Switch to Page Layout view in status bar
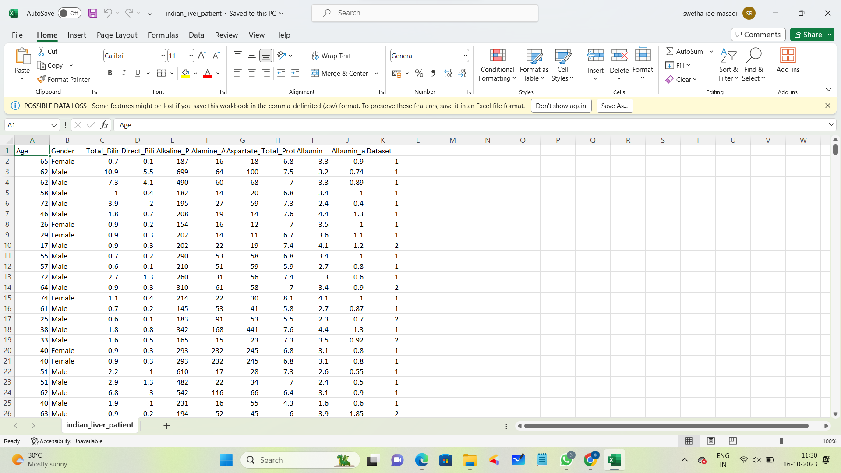This screenshot has width=841, height=473. pyautogui.click(x=711, y=441)
